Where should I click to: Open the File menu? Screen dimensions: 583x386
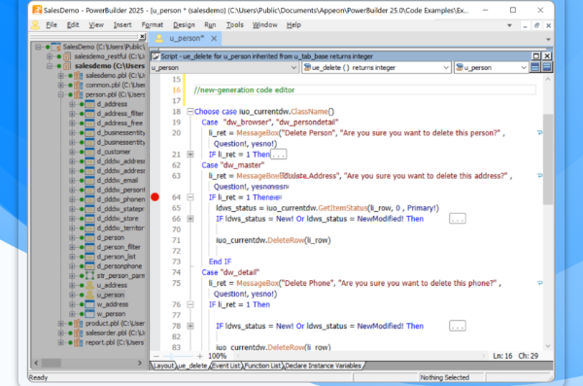tap(51, 25)
